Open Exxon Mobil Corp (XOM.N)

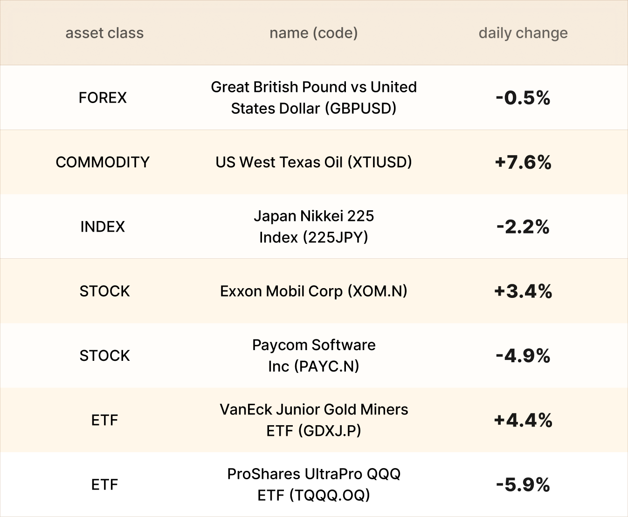pos(313,291)
